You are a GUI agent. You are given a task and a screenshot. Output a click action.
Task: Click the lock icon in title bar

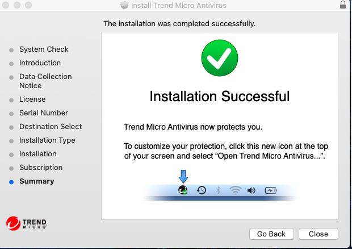343,5
